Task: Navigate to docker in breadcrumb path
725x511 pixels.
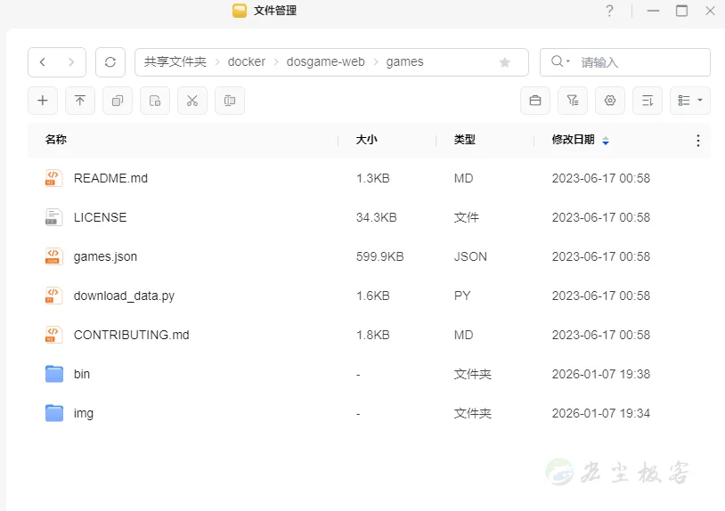Action: (x=247, y=62)
